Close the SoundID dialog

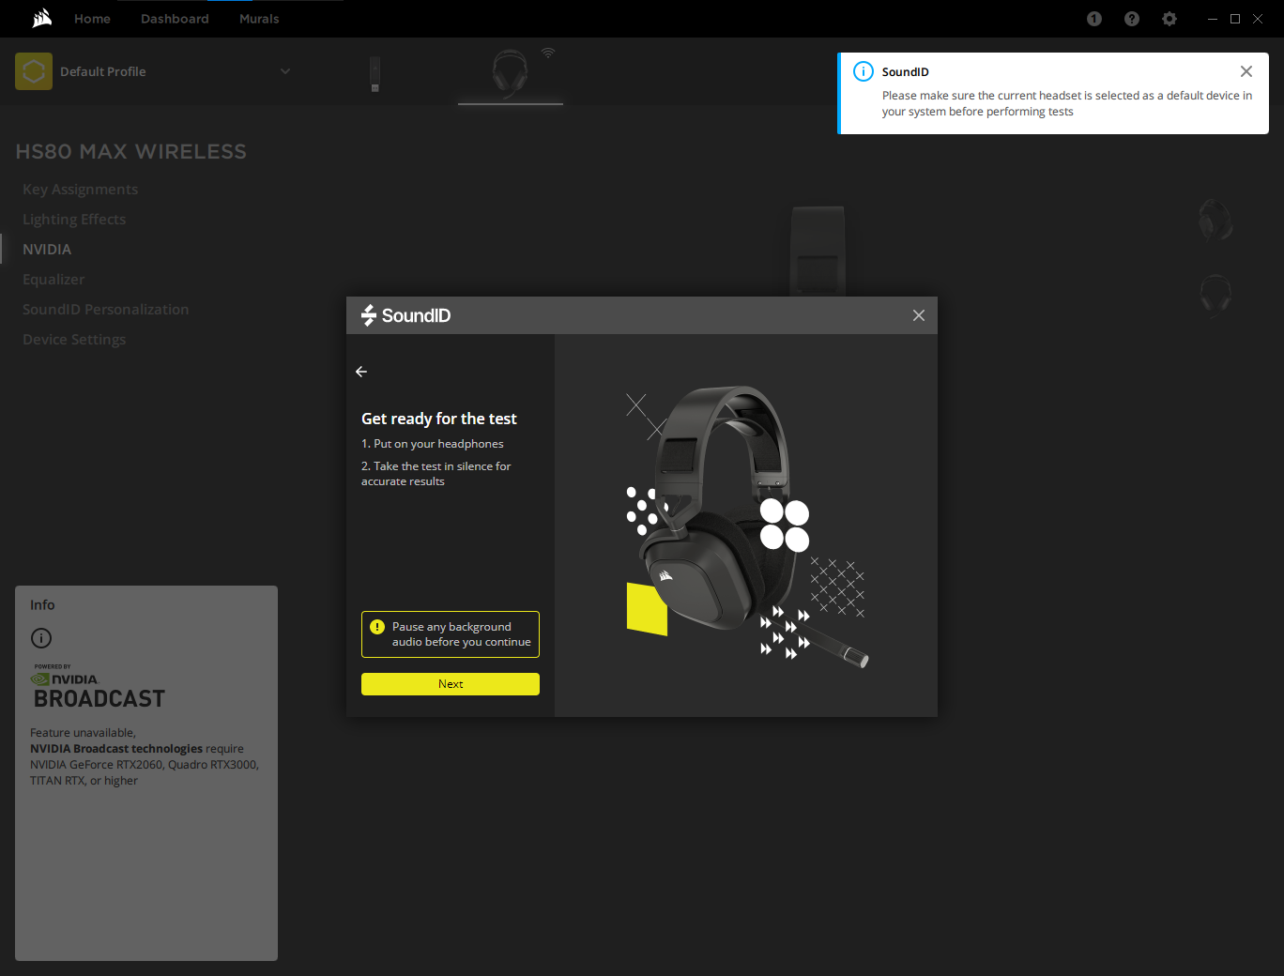point(919,315)
